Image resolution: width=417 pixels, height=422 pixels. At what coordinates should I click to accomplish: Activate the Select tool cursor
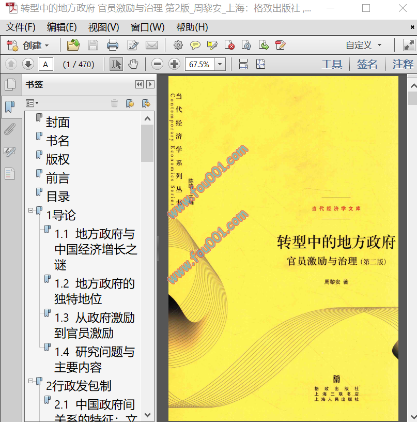[x=116, y=64]
